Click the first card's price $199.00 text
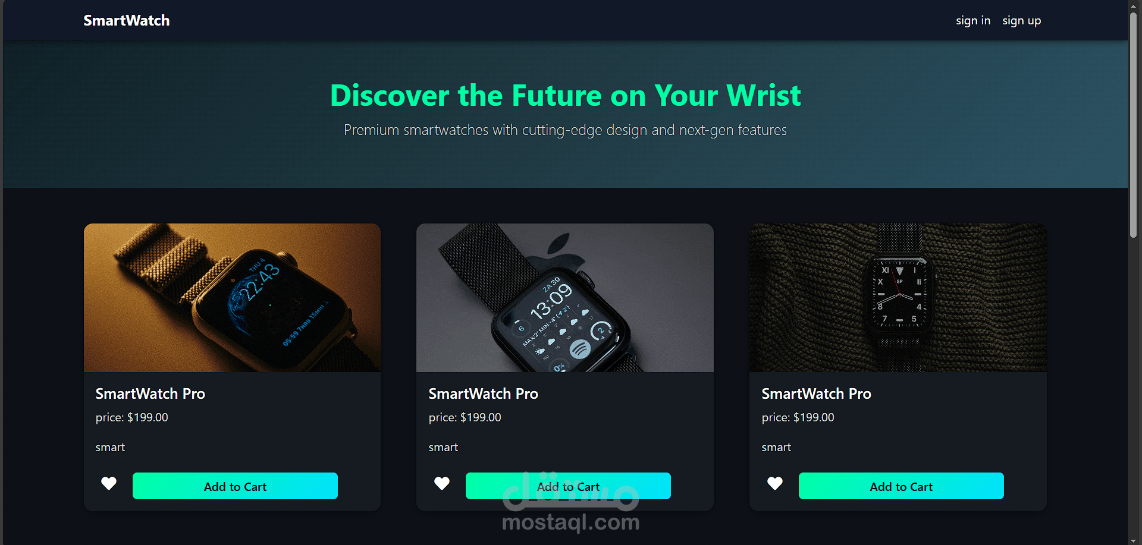1142x545 pixels. (132, 417)
